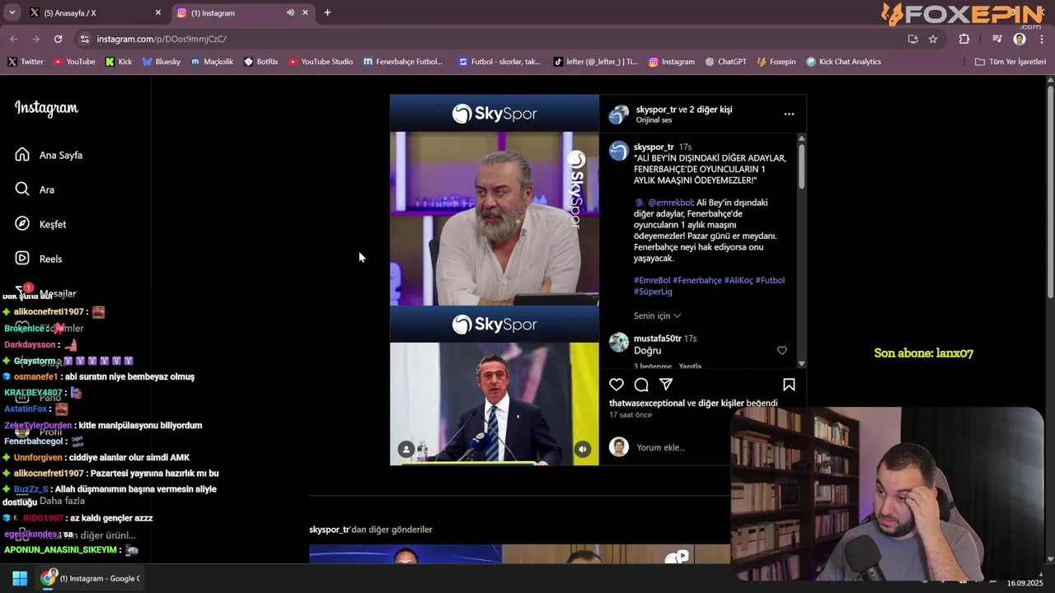Open the Bluesky bookmark
The image size is (1055, 593).
coord(162,62)
